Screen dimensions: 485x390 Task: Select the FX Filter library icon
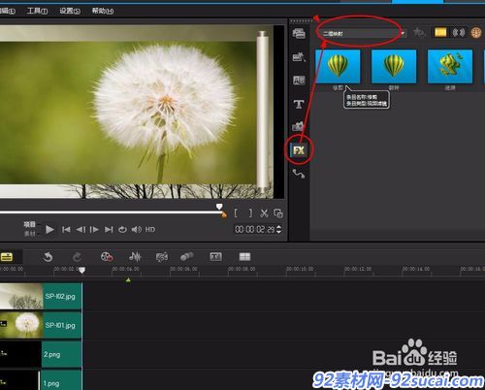coord(299,150)
